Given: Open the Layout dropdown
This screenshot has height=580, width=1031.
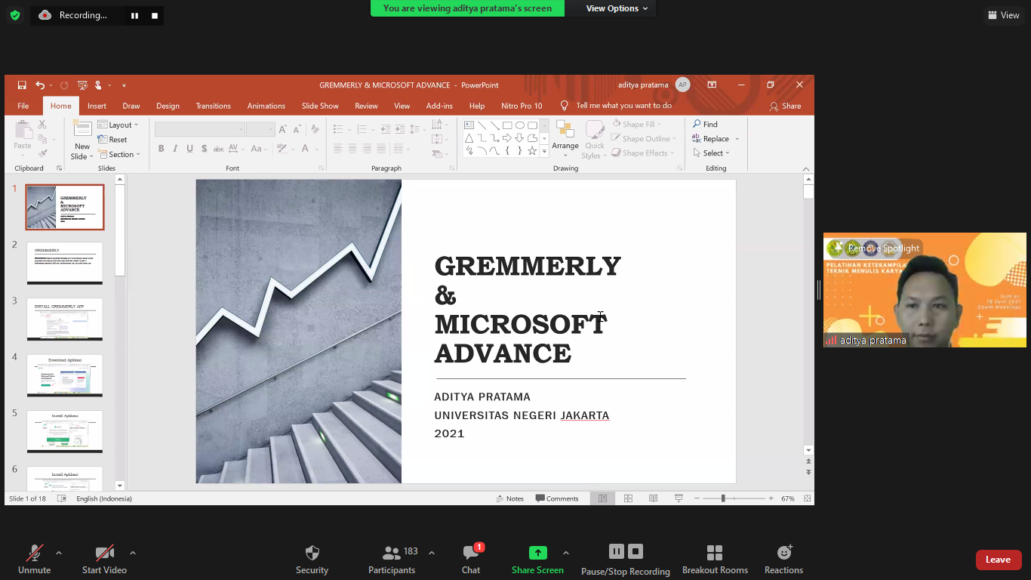Looking at the screenshot, I should pos(118,125).
